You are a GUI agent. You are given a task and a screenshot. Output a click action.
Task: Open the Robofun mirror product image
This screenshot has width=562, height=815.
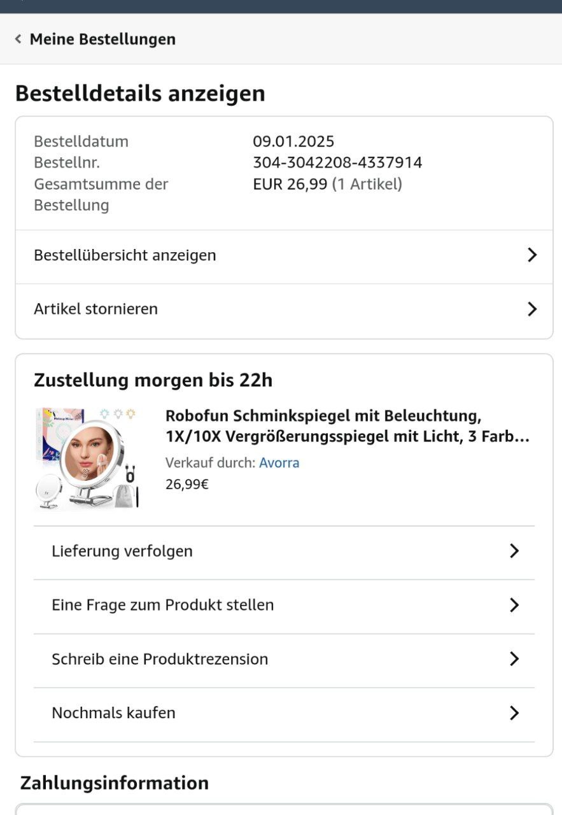coord(87,458)
